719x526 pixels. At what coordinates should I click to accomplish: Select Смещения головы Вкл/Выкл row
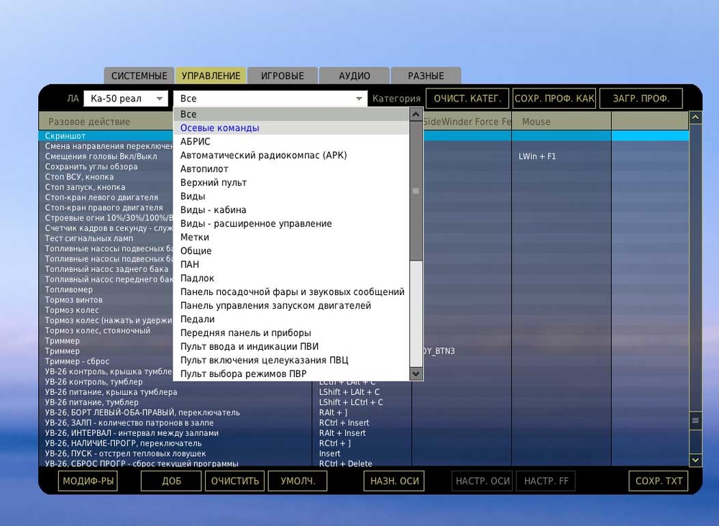[x=364, y=157]
